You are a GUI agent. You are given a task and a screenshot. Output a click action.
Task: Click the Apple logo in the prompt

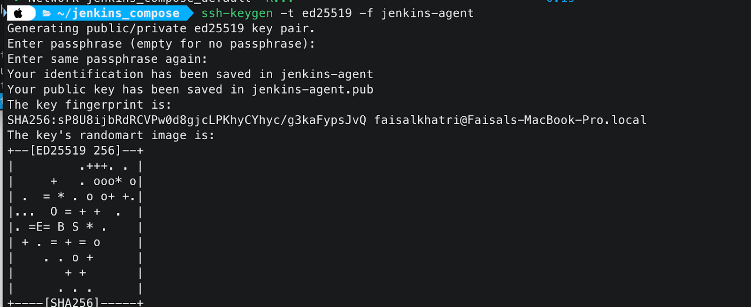(18, 13)
